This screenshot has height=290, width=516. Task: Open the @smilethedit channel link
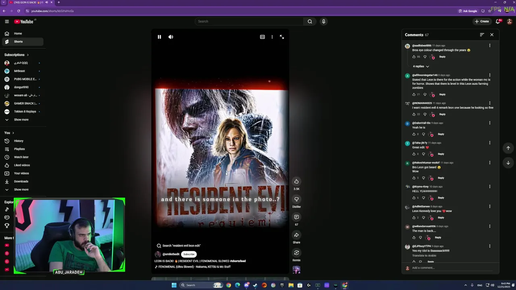click(171, 255)
